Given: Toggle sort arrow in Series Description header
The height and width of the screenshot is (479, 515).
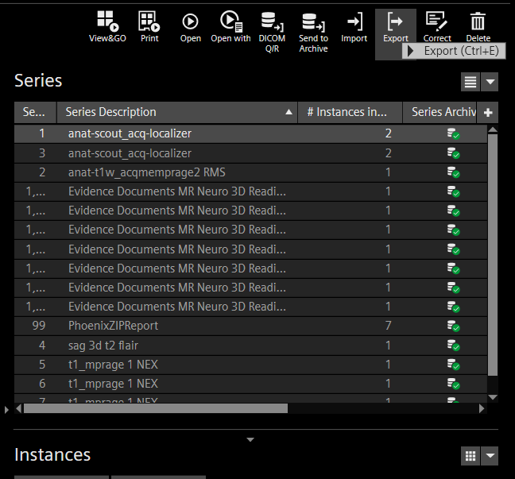Looking at the screenshot, I should tap(288, 112).
